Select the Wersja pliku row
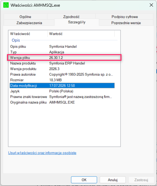 (x=62, y=58)
